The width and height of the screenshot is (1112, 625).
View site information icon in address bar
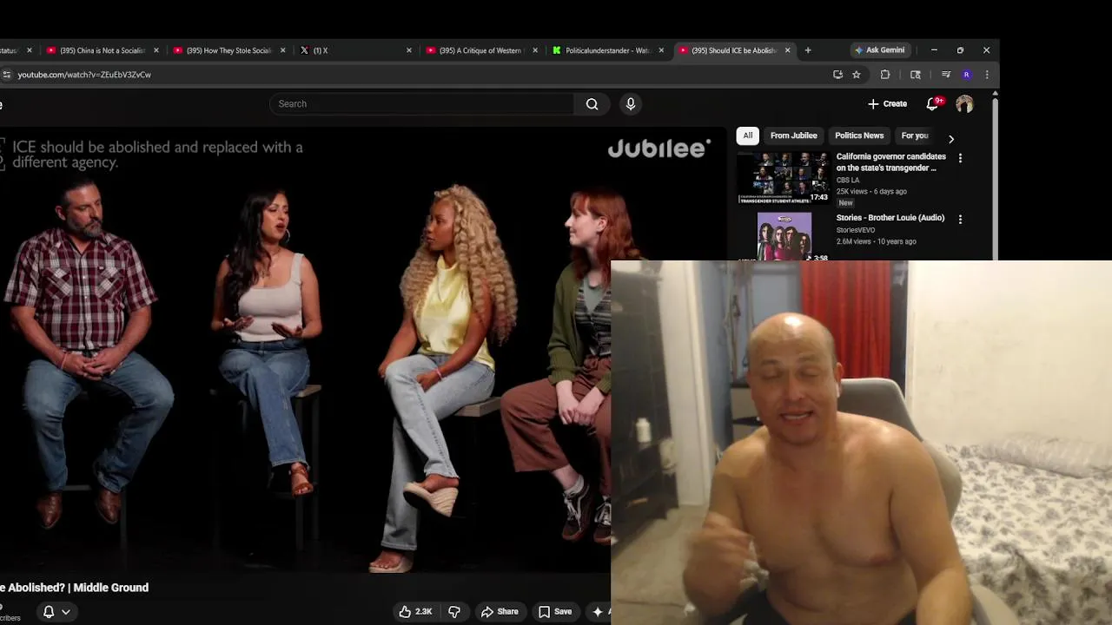tap(7, 75)
